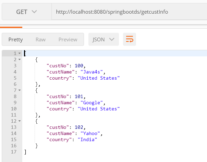Viewport: 207px width, 162px height.
Task: Toggle the word wrap icon
Action: point(130,39)
